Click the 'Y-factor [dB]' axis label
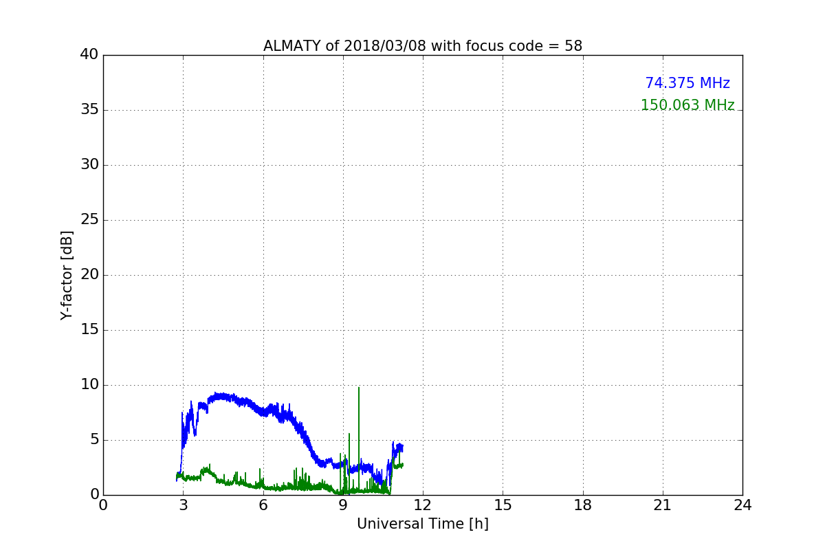 [x=67, y=275]
